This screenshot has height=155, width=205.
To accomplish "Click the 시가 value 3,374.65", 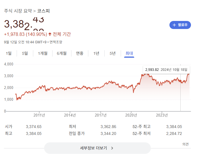I will pos(34,127).
